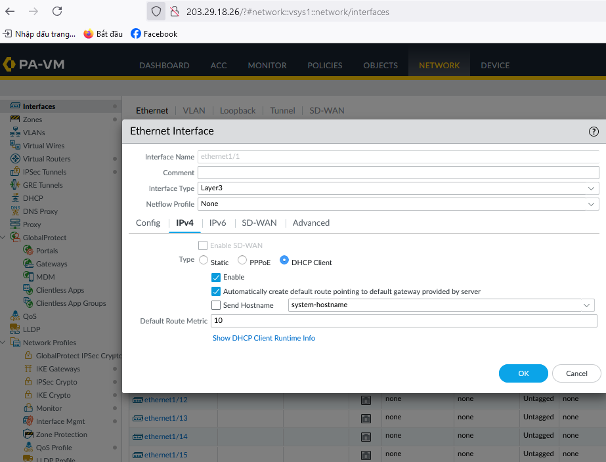This screenshot has height=462, width=606.
Task: Uncheck the automatically create default route checkbox
Action: (x=216, y=291)
